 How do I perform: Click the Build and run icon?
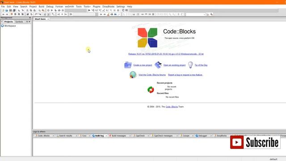[55, 10]
